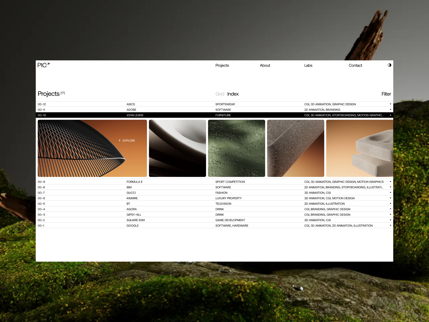The width and height of the screenshot is (429, 322).
Task: Click the GAME DEVELOPMENT category text
Action: [x=230, y=220]
